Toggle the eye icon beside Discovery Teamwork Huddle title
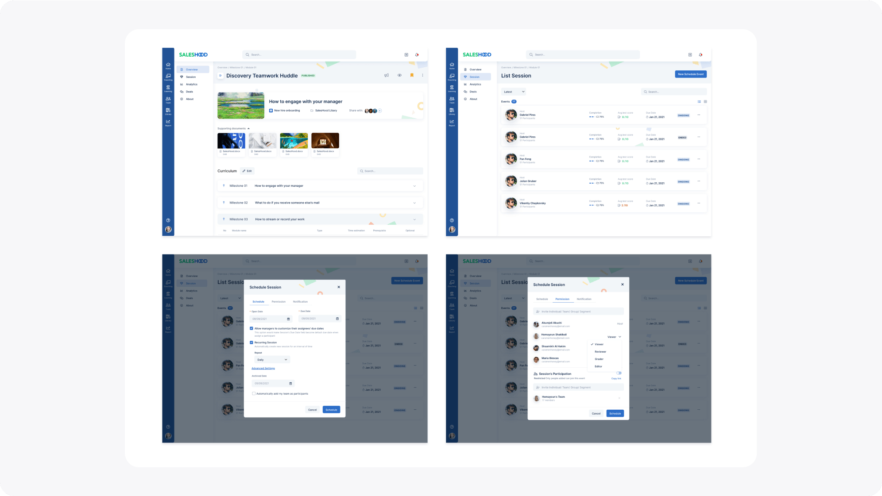This screenshot has width=882, height=496. coord(399,75)
